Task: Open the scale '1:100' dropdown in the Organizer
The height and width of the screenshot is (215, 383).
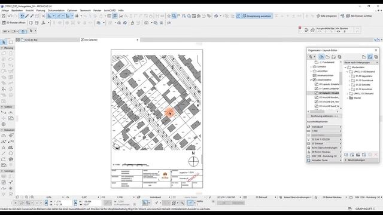Action: (326, 131)
